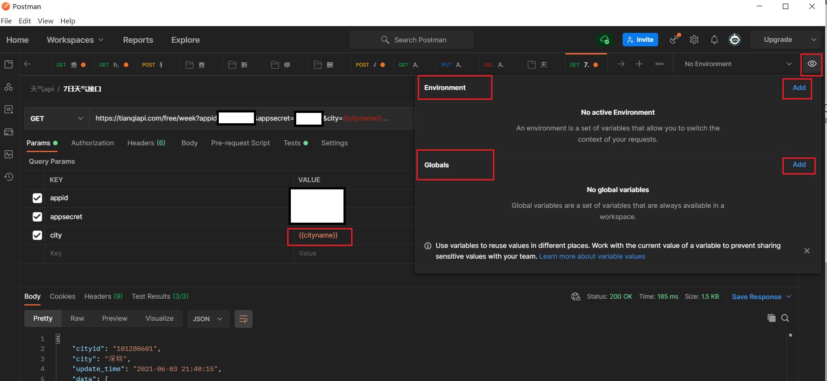Image resolution: width=827 pixels, height=381 pixels.
Task: Click the forward arrow next to tabs
Action: pyautogui.click(x=621, y=64)
